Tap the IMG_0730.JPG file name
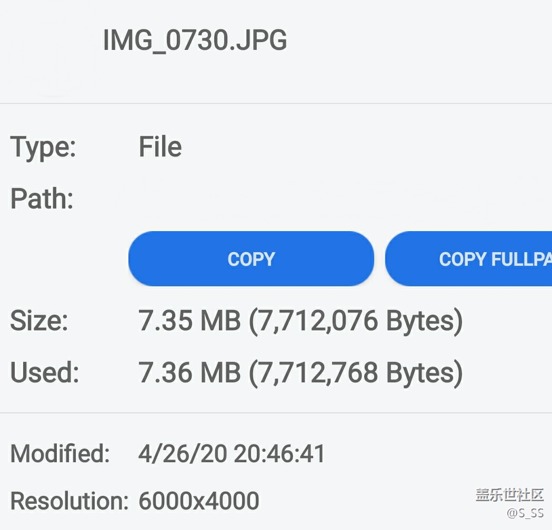 tap(195, 40)
